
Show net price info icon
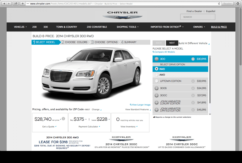64,119
